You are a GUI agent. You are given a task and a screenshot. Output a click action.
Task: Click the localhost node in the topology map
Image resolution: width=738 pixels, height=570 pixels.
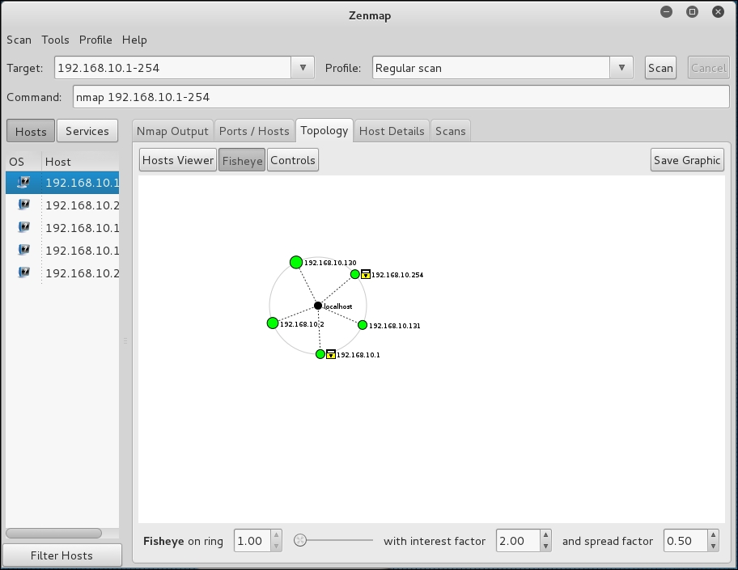click(317, 306)
